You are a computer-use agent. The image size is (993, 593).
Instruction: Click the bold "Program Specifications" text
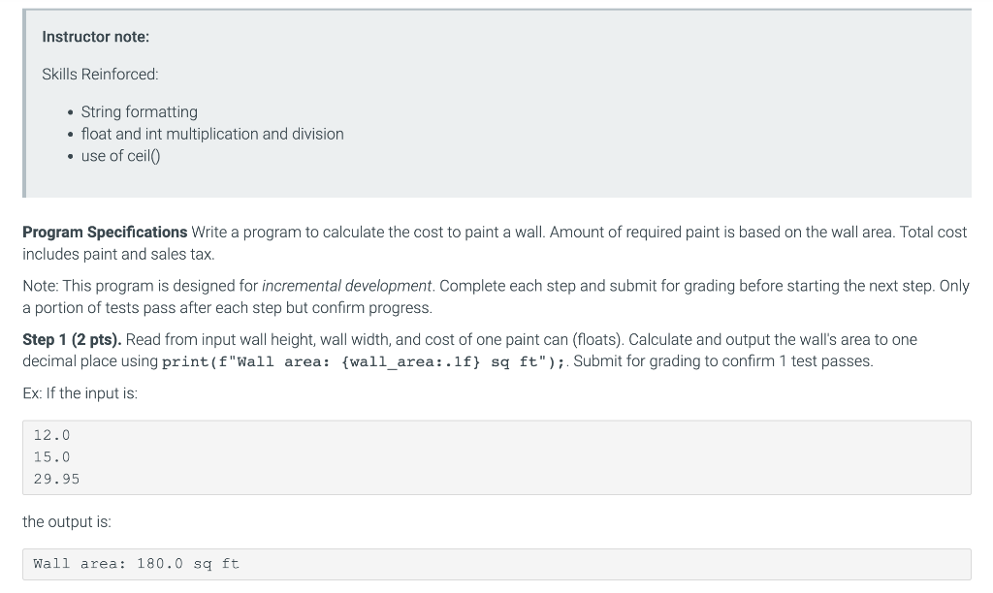(105, 233)
